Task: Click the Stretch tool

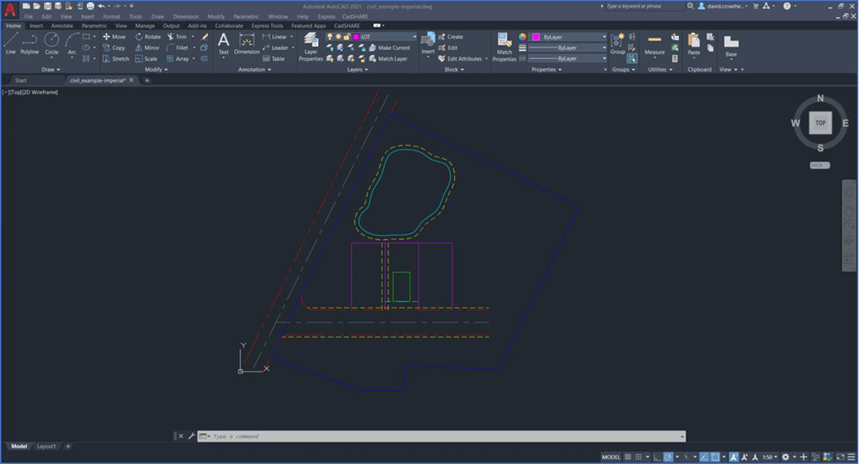Action: (x=116, y=59)
